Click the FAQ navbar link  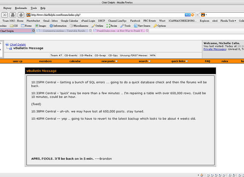click(x=208, y=61)
